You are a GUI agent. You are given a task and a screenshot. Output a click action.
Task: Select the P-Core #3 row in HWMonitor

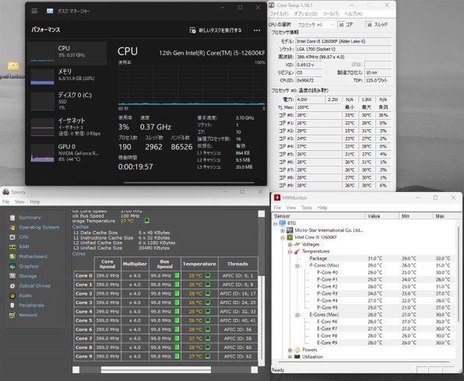point(364,293)
